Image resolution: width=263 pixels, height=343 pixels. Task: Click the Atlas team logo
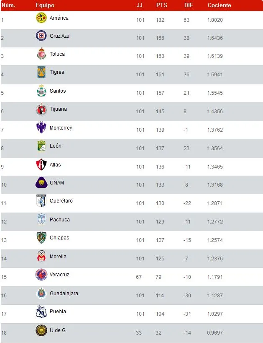tap(41, 165)
